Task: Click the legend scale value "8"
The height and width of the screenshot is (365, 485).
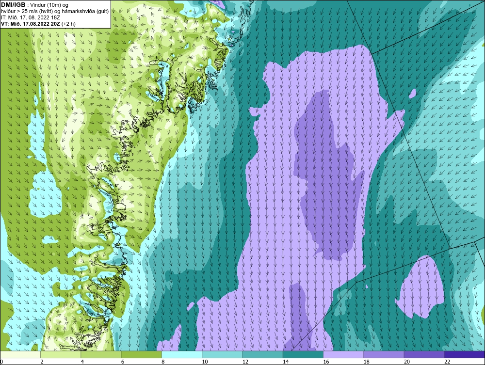Action: point(163,362)
